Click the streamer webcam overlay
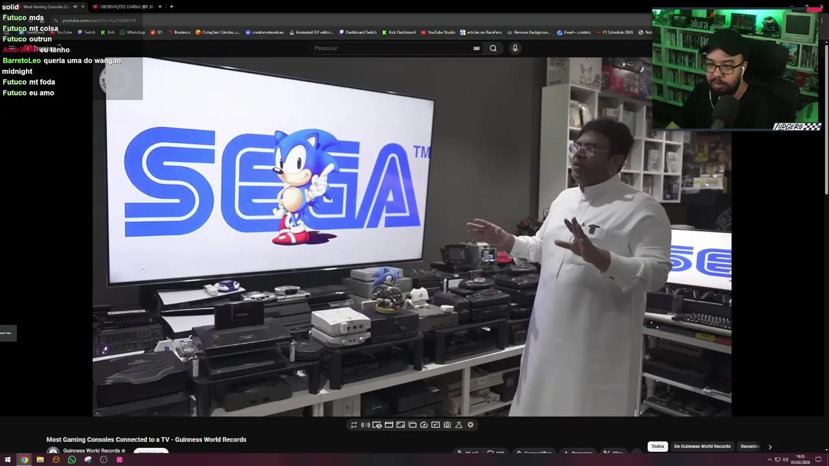The width and height of the screenshot is (829, 466). point(736,70)
